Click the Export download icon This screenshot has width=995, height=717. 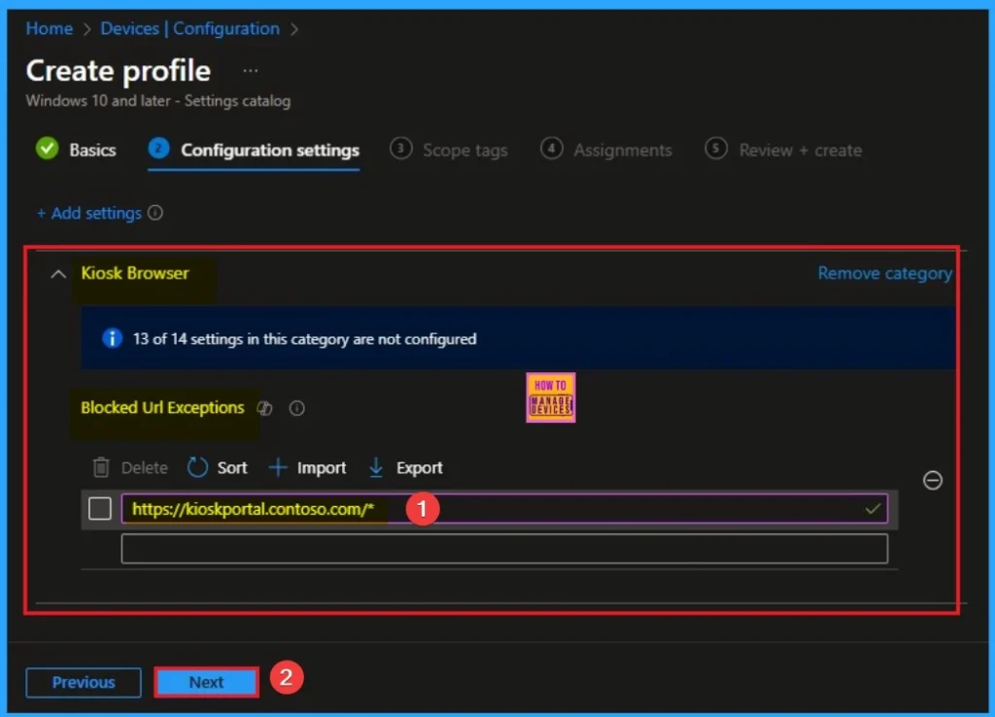pos(376,467)
